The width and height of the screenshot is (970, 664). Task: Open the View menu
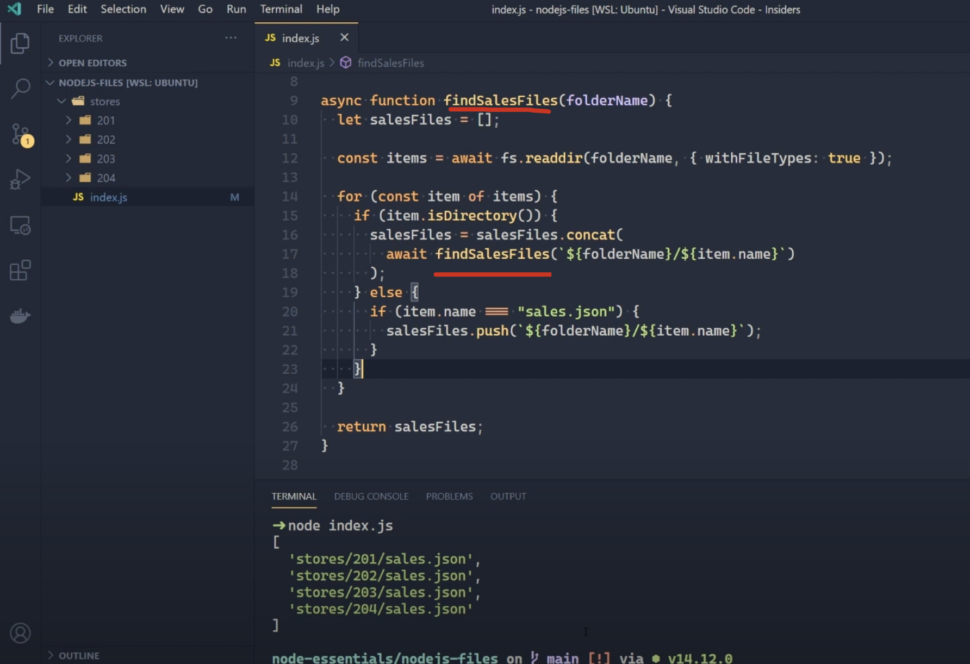[x=172, y=9]
